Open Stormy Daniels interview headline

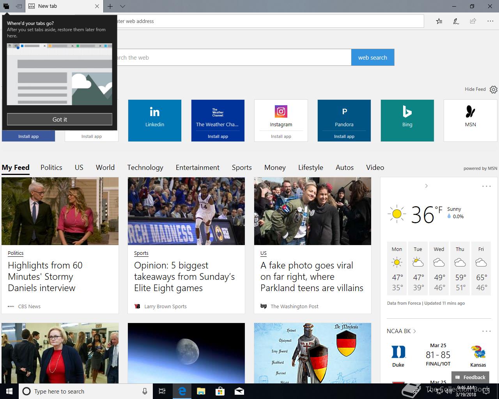coord(45,277)
